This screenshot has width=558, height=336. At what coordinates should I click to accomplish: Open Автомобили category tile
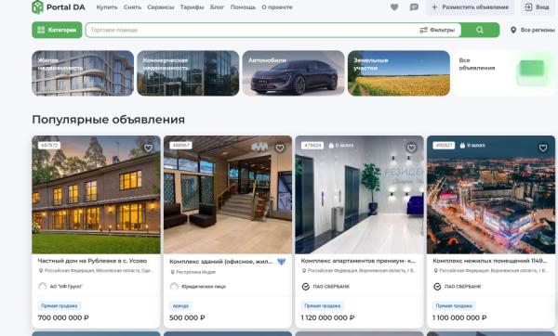tap(294, 73)
